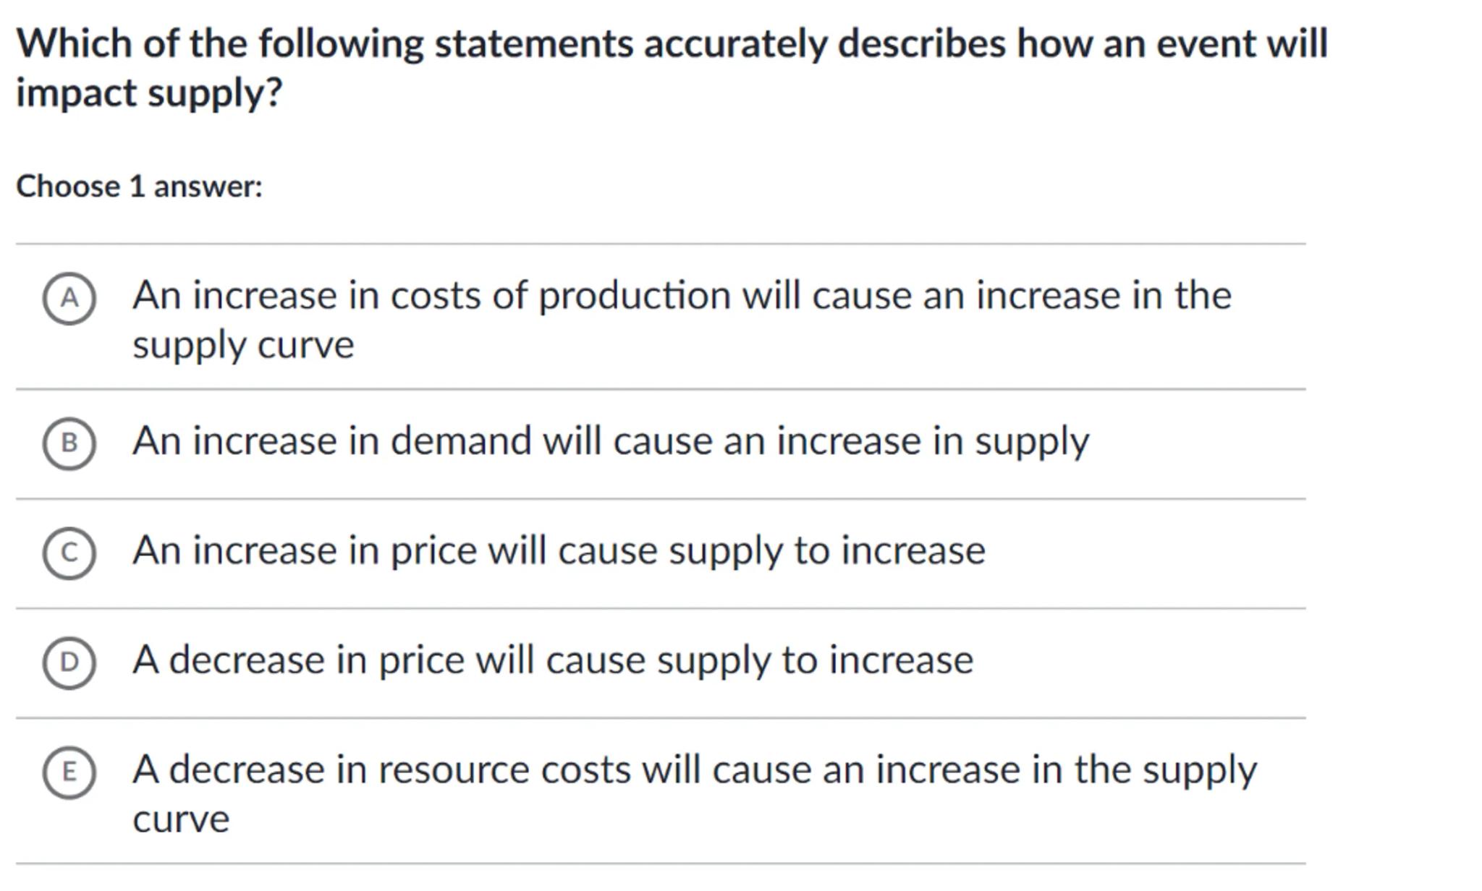Click 'supply to increase' in option C
This screenshot has height=891, width=1482.
(826, 551)
